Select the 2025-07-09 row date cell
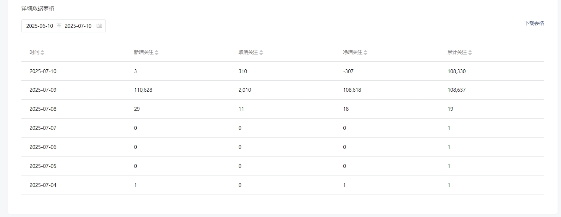 [x=43, y=90]
